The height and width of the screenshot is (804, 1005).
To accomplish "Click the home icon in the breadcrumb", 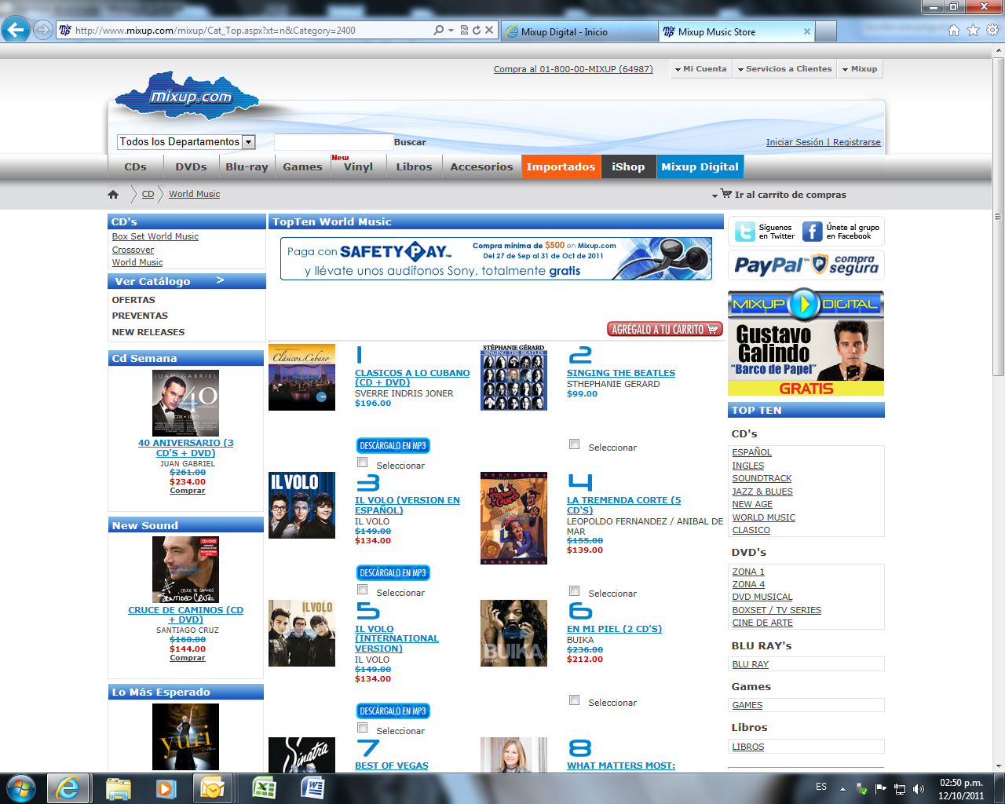I will tap(113, 195).
